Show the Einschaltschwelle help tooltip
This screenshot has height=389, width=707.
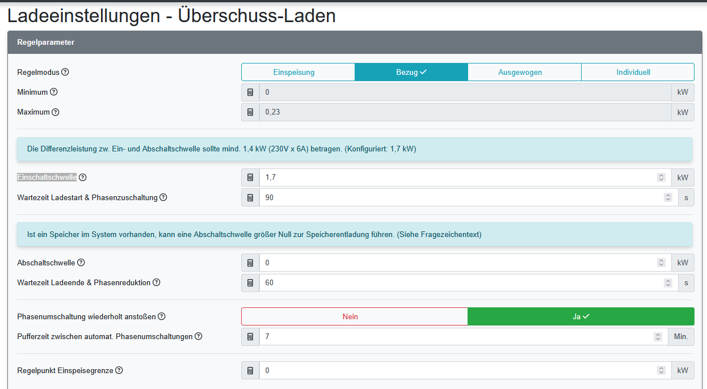coord(83,177)
